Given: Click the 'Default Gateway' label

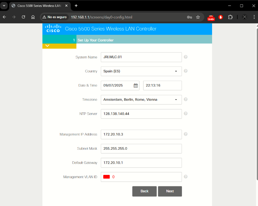Looking at the screenshot, I should [84, 163].
